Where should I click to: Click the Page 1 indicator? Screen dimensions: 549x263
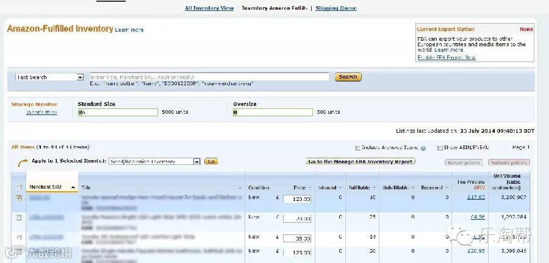pos(521,147)
